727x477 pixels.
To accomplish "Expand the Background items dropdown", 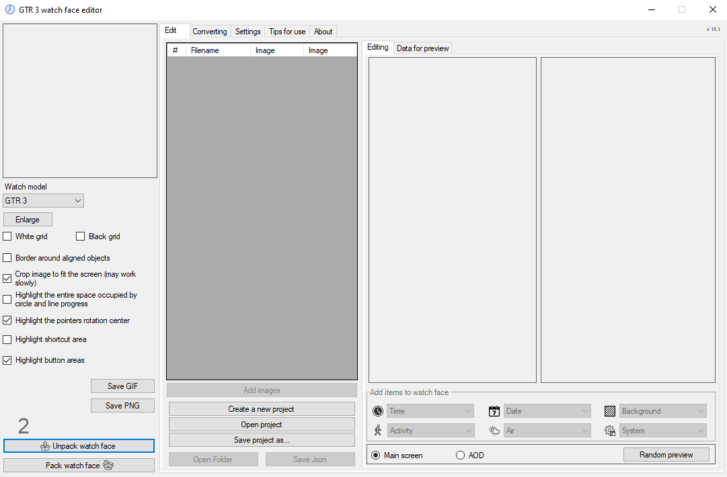I will (x=663, y=410).
